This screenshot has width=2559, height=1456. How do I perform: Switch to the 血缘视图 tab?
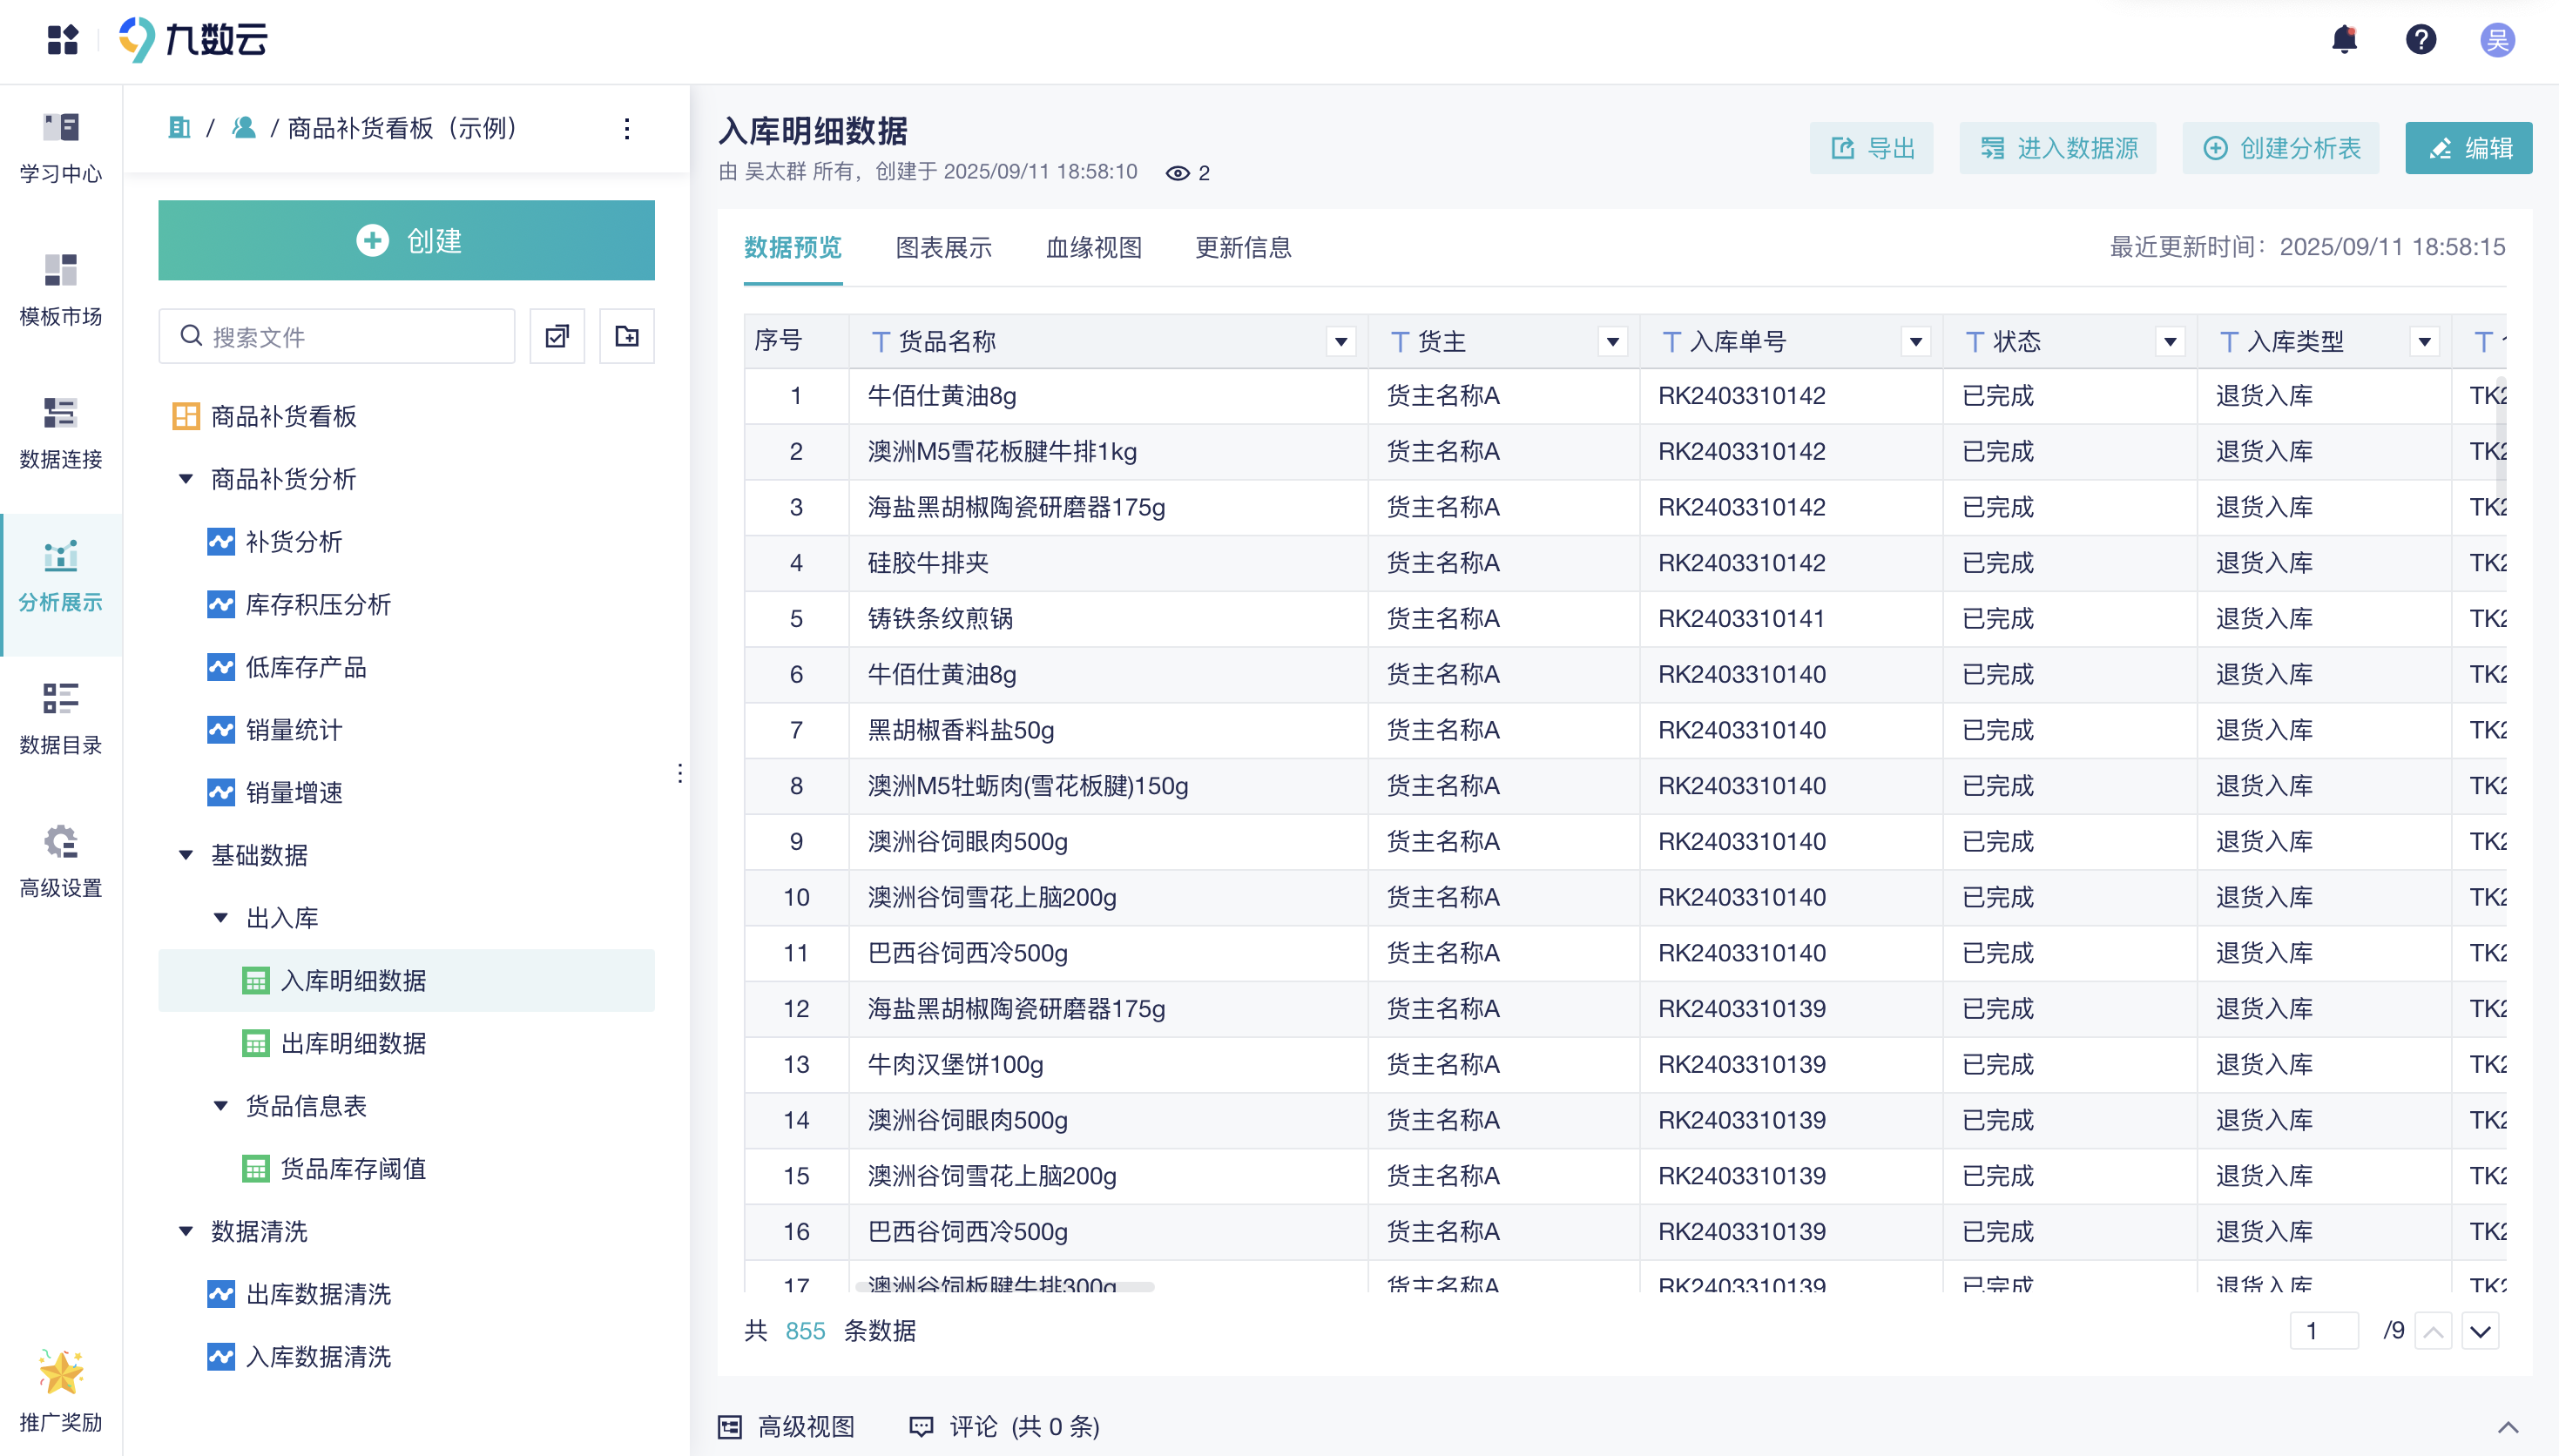[1093, 248]
